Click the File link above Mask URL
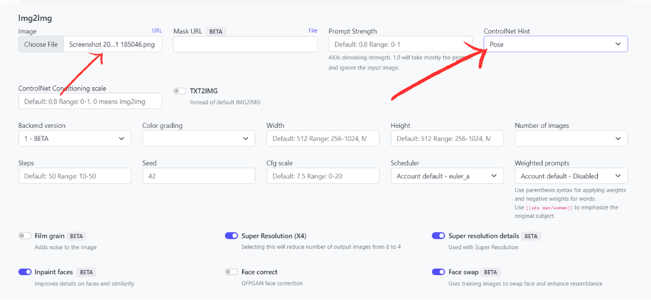Image resolution: width=651 pixels, height=300 pixels. click(x=312, y=31)
